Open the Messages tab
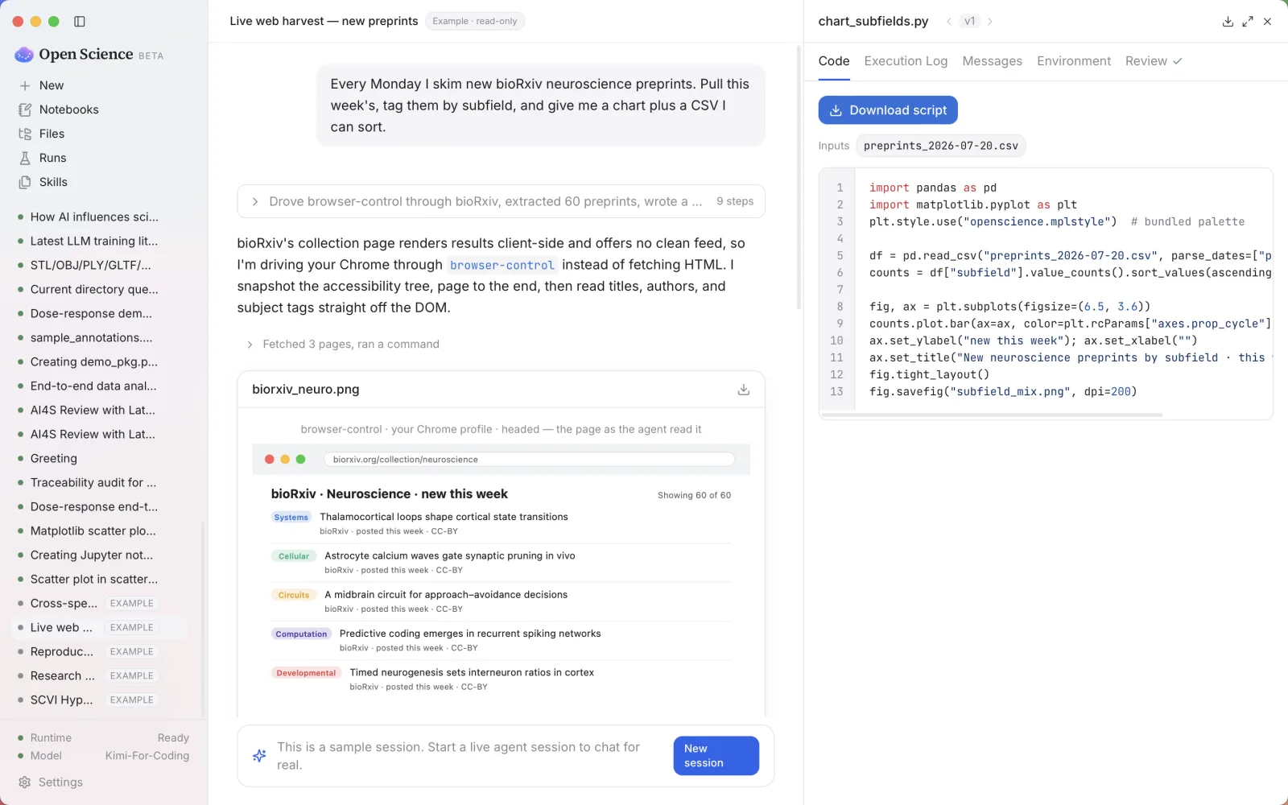 click(992, 61)
